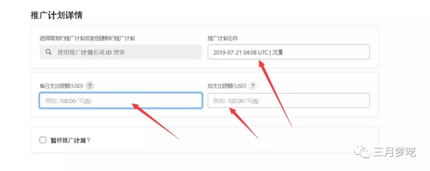
Task: Select the 总支出限额 amount input
Action: coord(289,100)
